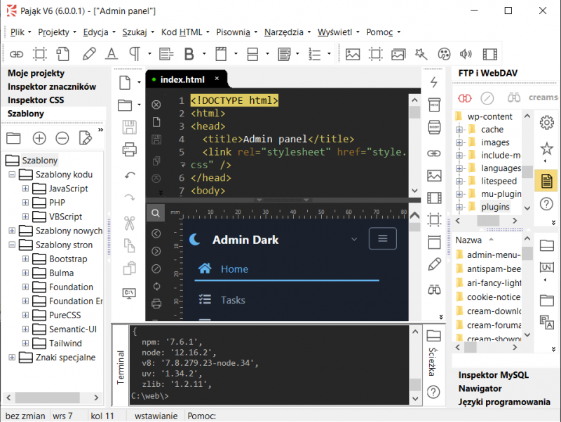Click the undo arrow icon
The image size is (561, 422).
pos(130,175)
